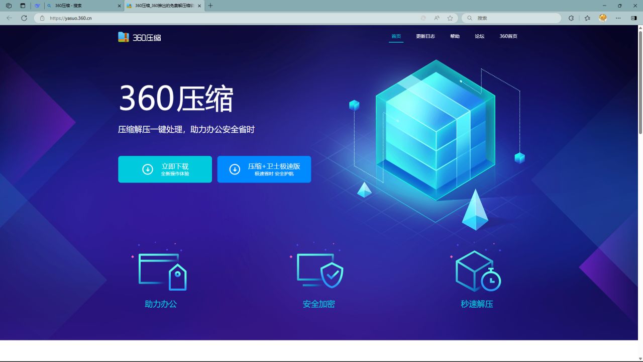Viewport: 643px width, 362px height.
Task: Click the 压缩+卫士极速版 download button
Action: (264, 169)
